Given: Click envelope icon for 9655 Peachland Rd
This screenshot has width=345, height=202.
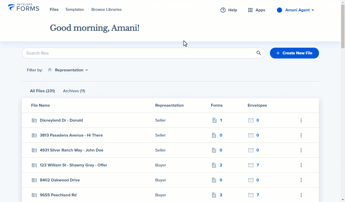Looking at the screenshot, I should [x=251, y=195].
